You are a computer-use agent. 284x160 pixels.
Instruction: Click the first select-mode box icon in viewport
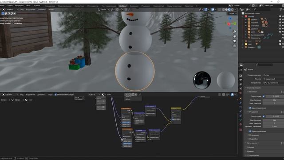pos(3,13)
